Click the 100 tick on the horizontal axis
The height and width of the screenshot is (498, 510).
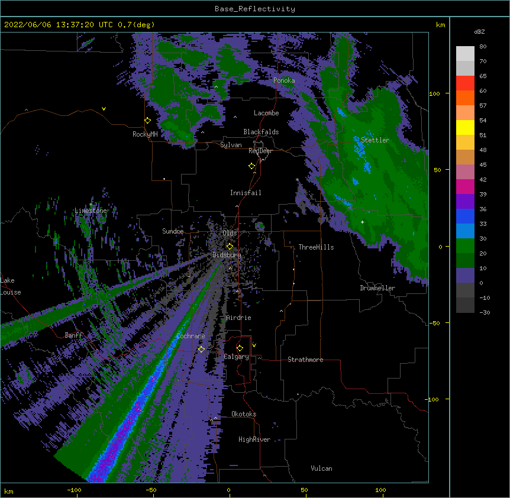tap(380, 490)
